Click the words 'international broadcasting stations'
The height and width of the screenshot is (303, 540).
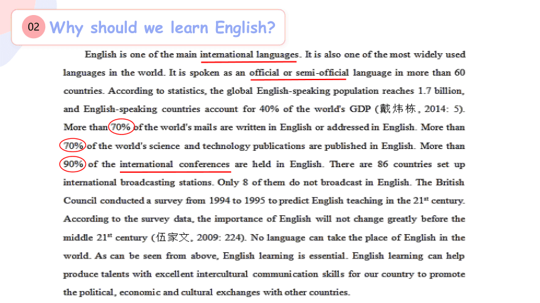(138, 182)
